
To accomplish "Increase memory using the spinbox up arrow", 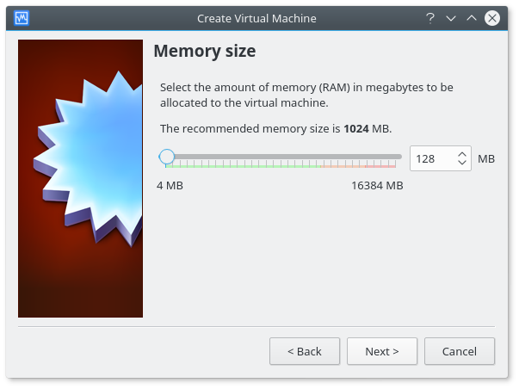I will pos(462,154).
